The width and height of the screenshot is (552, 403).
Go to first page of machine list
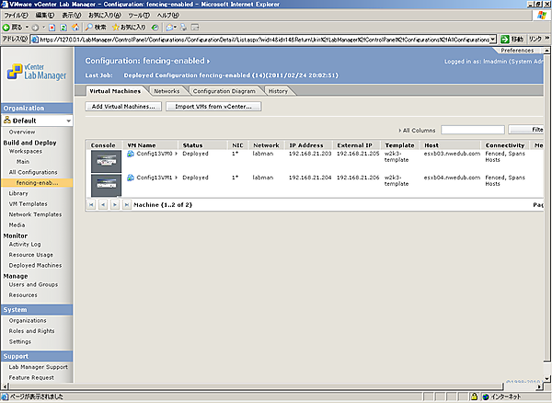point(93,203)
